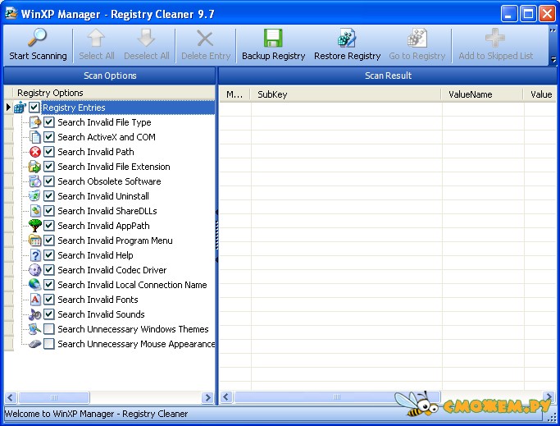Click the question mark Invalid Help icon

point(35,255)
